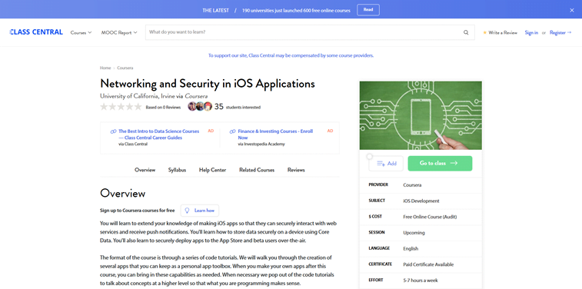Open The Best Intro to Data Science Courses link
This screenshot has width=582, height=289.
click(x=159, y=135)
